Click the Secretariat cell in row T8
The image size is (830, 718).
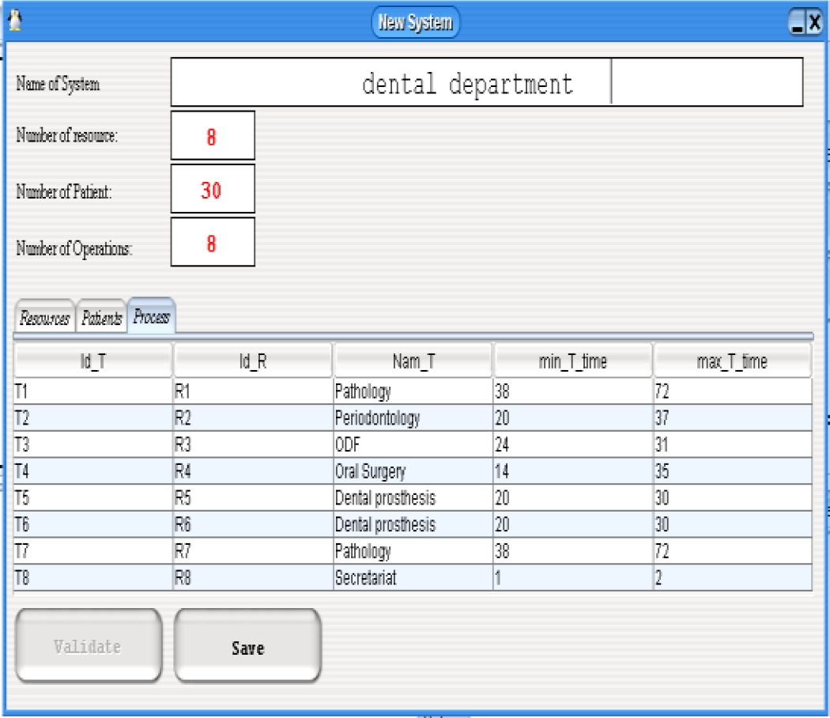point(413,578)
